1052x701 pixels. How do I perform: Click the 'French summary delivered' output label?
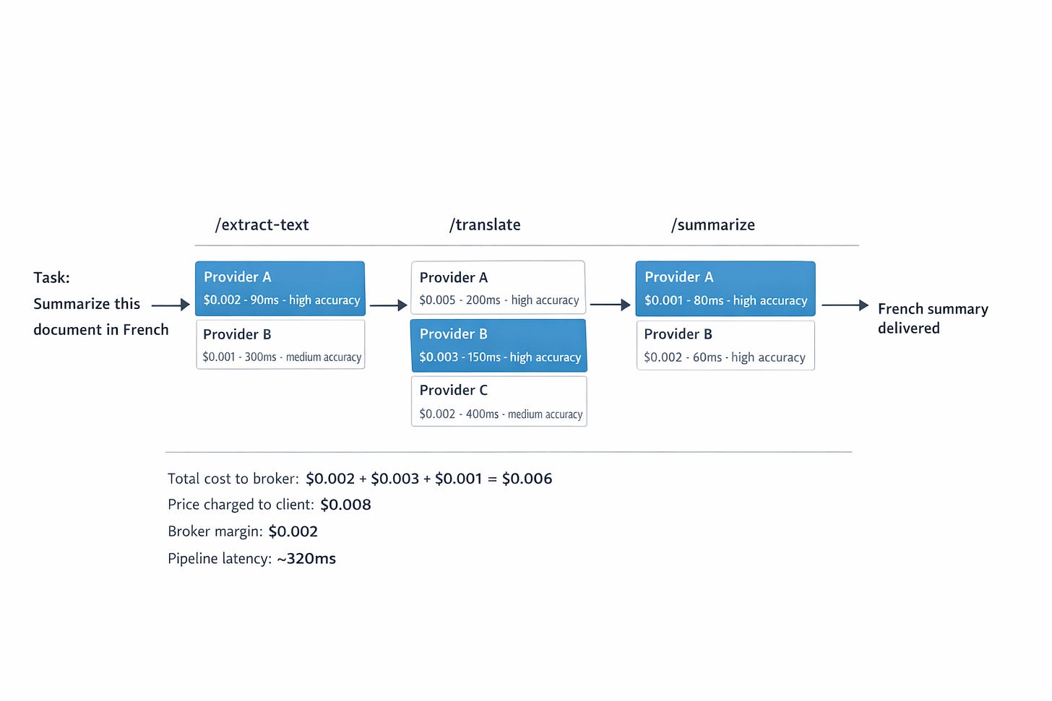click(933, 318)
